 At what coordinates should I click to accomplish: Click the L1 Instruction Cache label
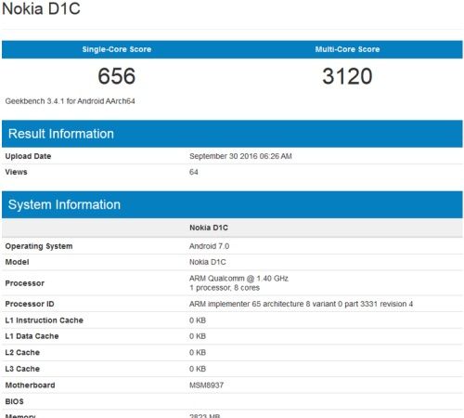pos(44,320)
